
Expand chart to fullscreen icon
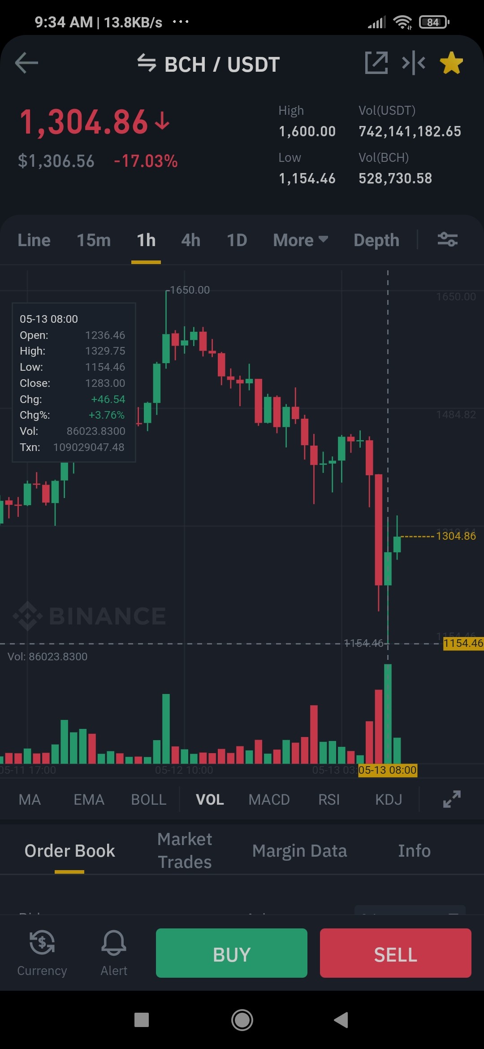coord(452,799)
